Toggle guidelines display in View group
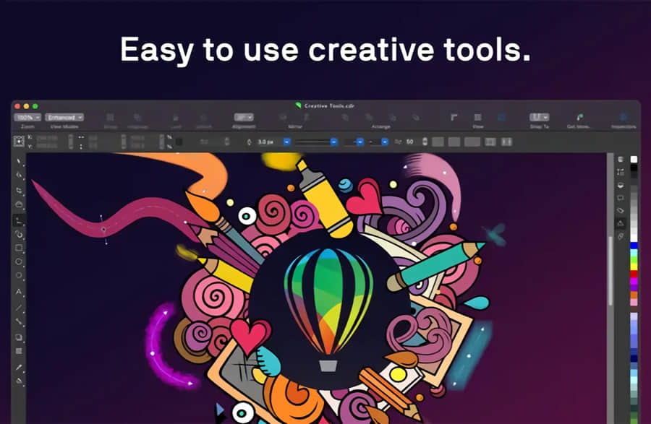The image size is (651, 424). click(x=501, y=117)
